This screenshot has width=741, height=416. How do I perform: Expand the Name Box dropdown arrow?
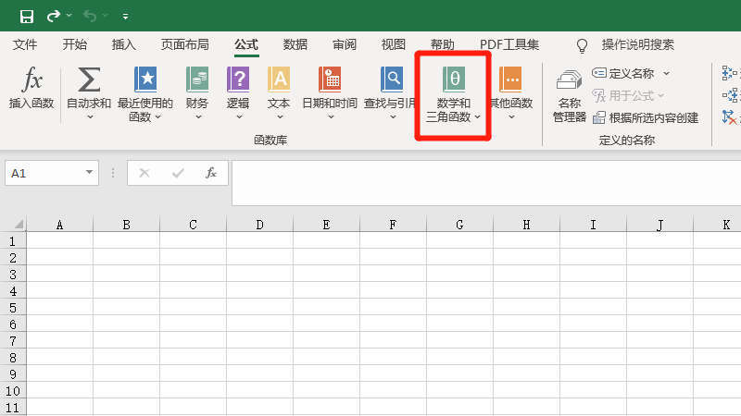coord(90,173)
